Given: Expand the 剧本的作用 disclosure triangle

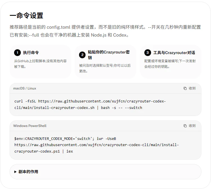Looking at the screenshot, I should [x=15, y=172].
